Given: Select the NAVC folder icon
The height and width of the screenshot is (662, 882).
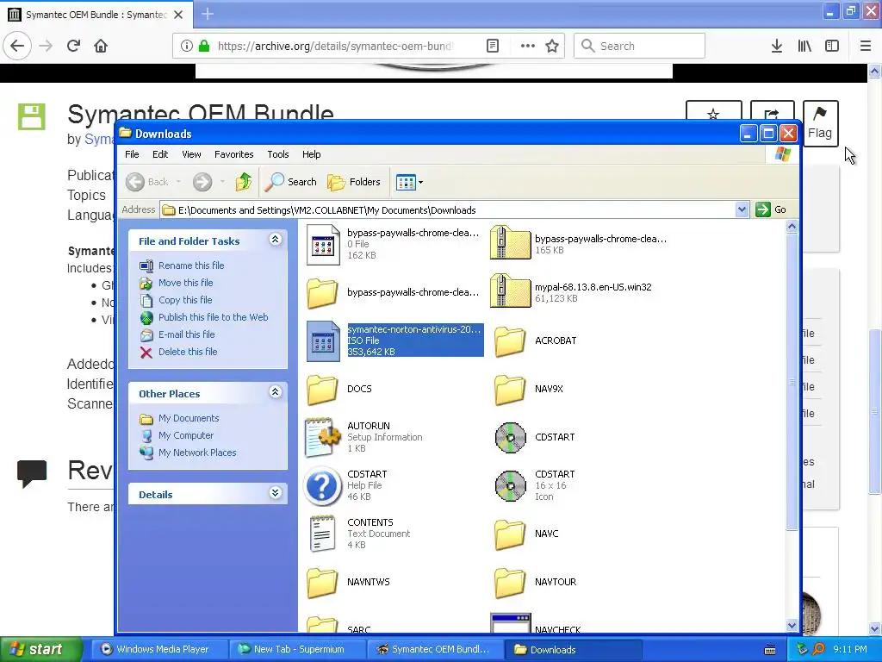Looking at the screenshot, I should pyautogui.click(x=510, y=534).
